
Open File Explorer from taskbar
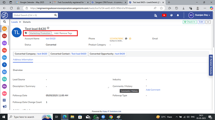click(72, 117)
